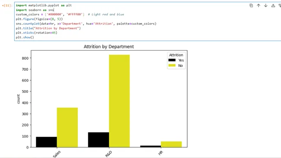Insert a cell above
This screenshot has width=281, height=158.
click(273, 6)
